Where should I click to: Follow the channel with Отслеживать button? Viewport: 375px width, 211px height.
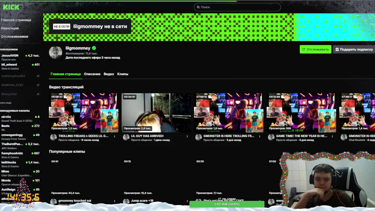click(x=316, y=49)
